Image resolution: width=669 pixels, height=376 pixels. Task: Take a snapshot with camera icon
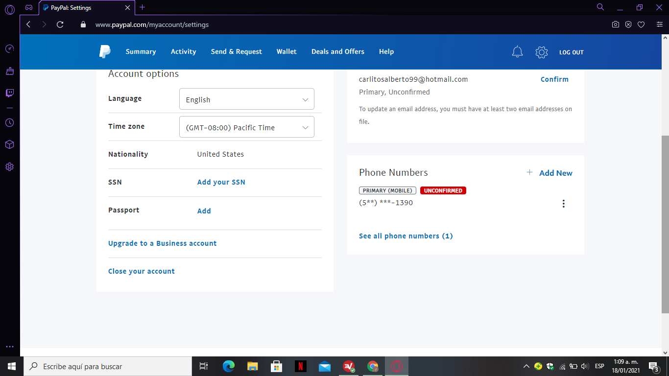pyautogui.click(x=616, y=24)
